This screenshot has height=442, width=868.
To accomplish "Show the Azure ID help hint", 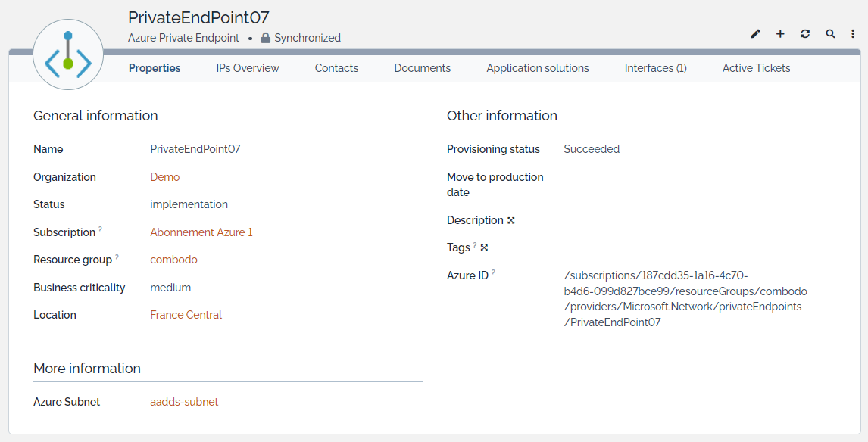I will 493,272.
